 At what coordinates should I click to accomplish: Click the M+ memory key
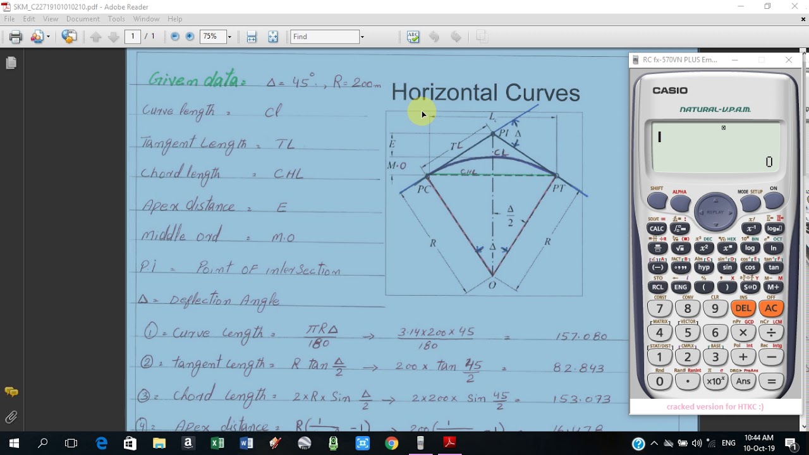(774, 287)
